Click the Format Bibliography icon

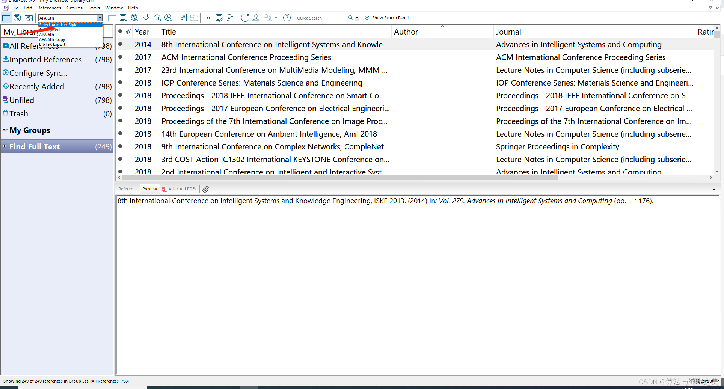point(219,18)
